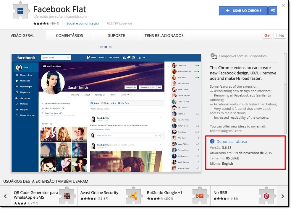Click the blue report abuse alert icon
Screen dimensions: 291x209
[212, 141]
